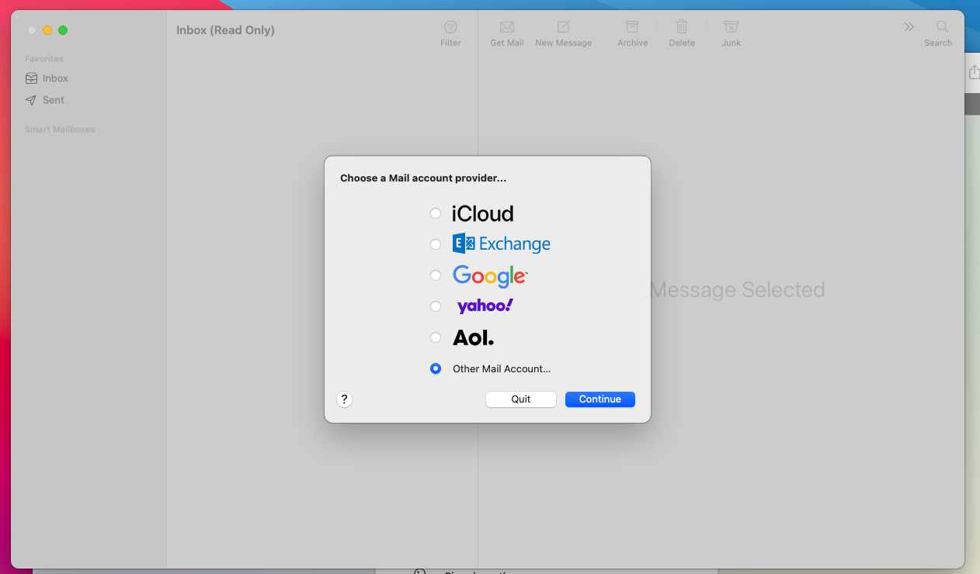This screenshot has height=574, width=980.
Task: Click the Smart Mailboxes sidebar header
Action: [60, 130]
